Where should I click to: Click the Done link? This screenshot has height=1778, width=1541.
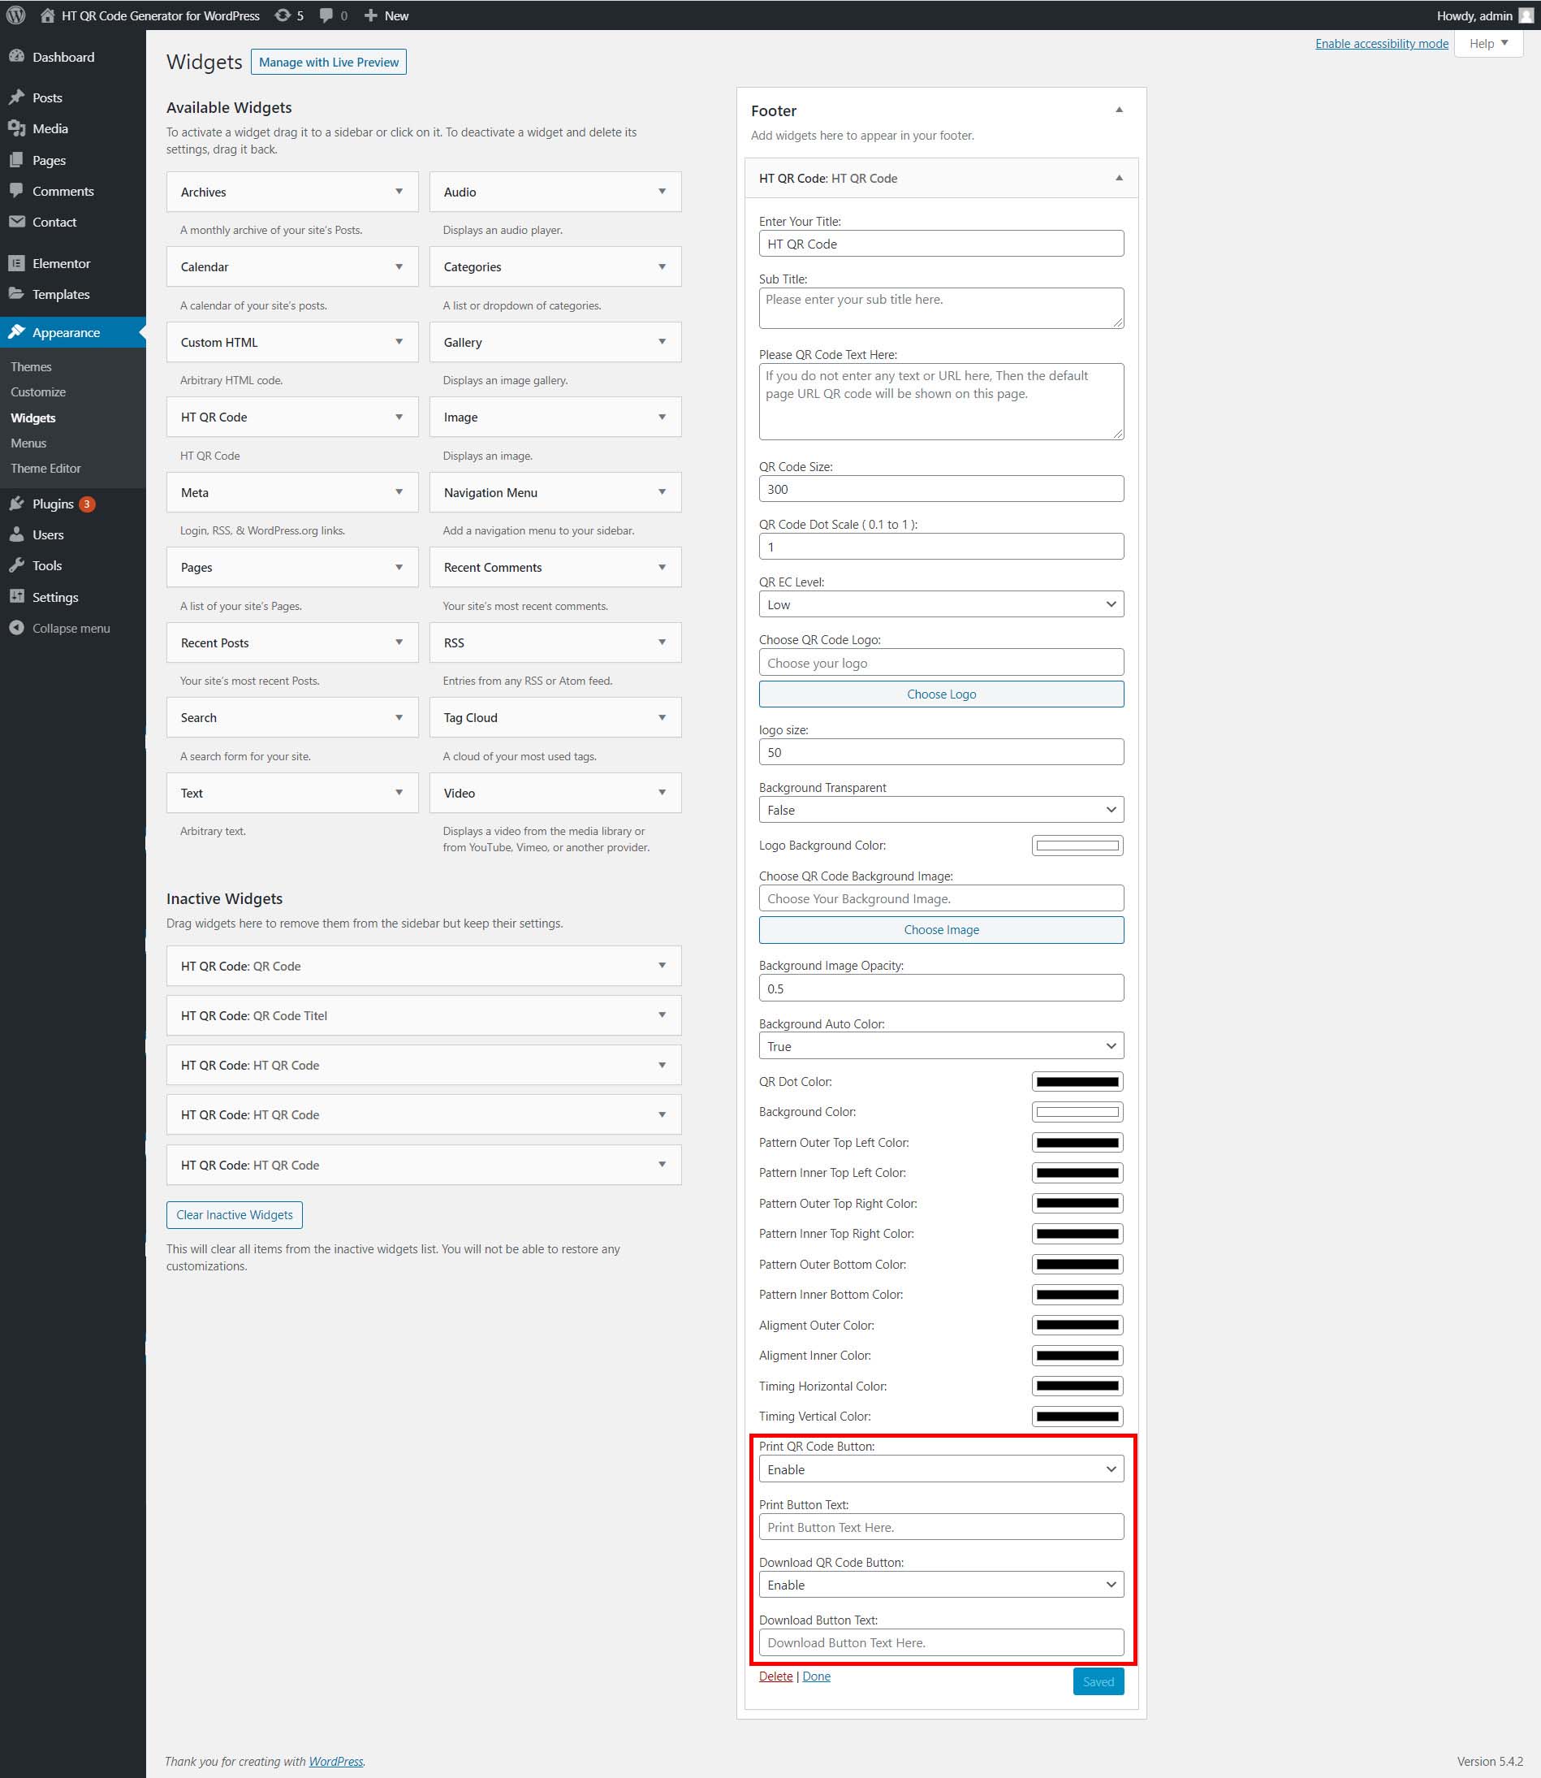click(816, 1676)
